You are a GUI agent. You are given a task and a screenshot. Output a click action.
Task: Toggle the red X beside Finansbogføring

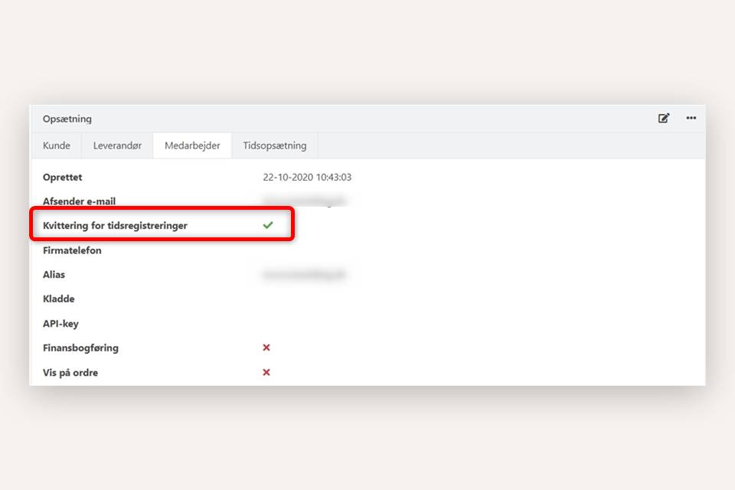point(266,348)
